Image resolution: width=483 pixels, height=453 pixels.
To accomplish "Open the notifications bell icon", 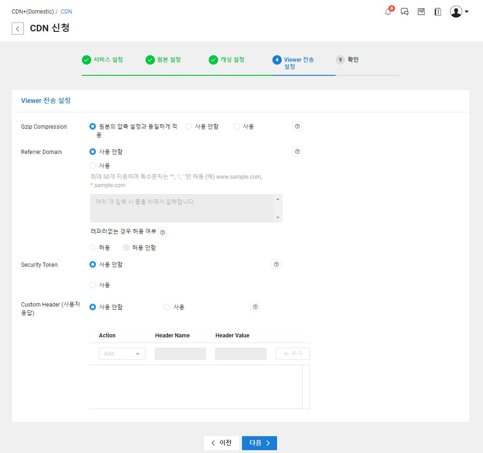I will point(388,12).
